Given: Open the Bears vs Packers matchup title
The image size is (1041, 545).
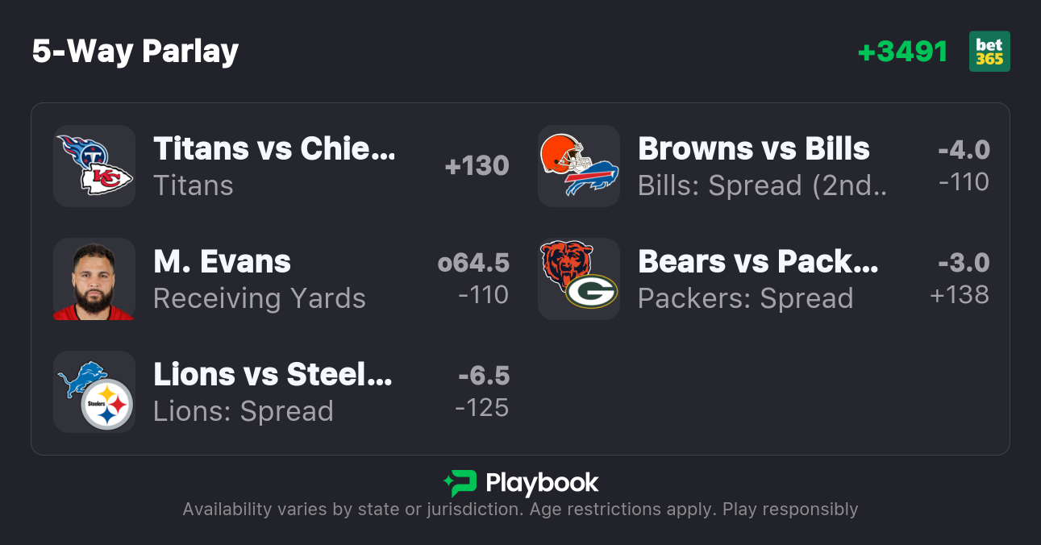Looking at the screenshot, I should (757, 261).
